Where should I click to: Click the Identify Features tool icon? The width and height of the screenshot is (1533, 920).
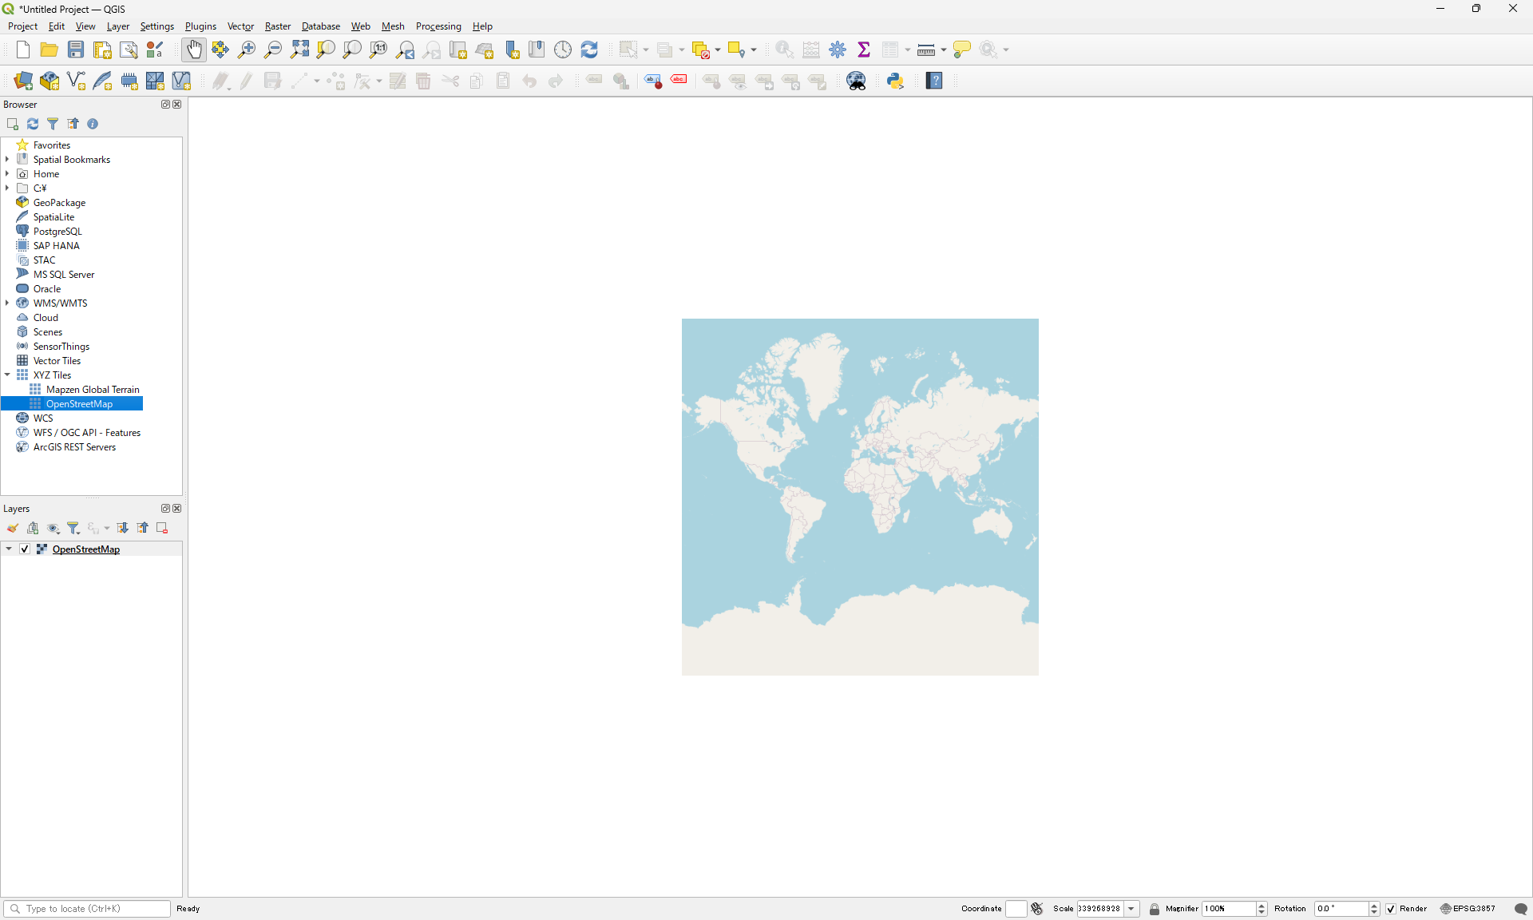point(784,50)
